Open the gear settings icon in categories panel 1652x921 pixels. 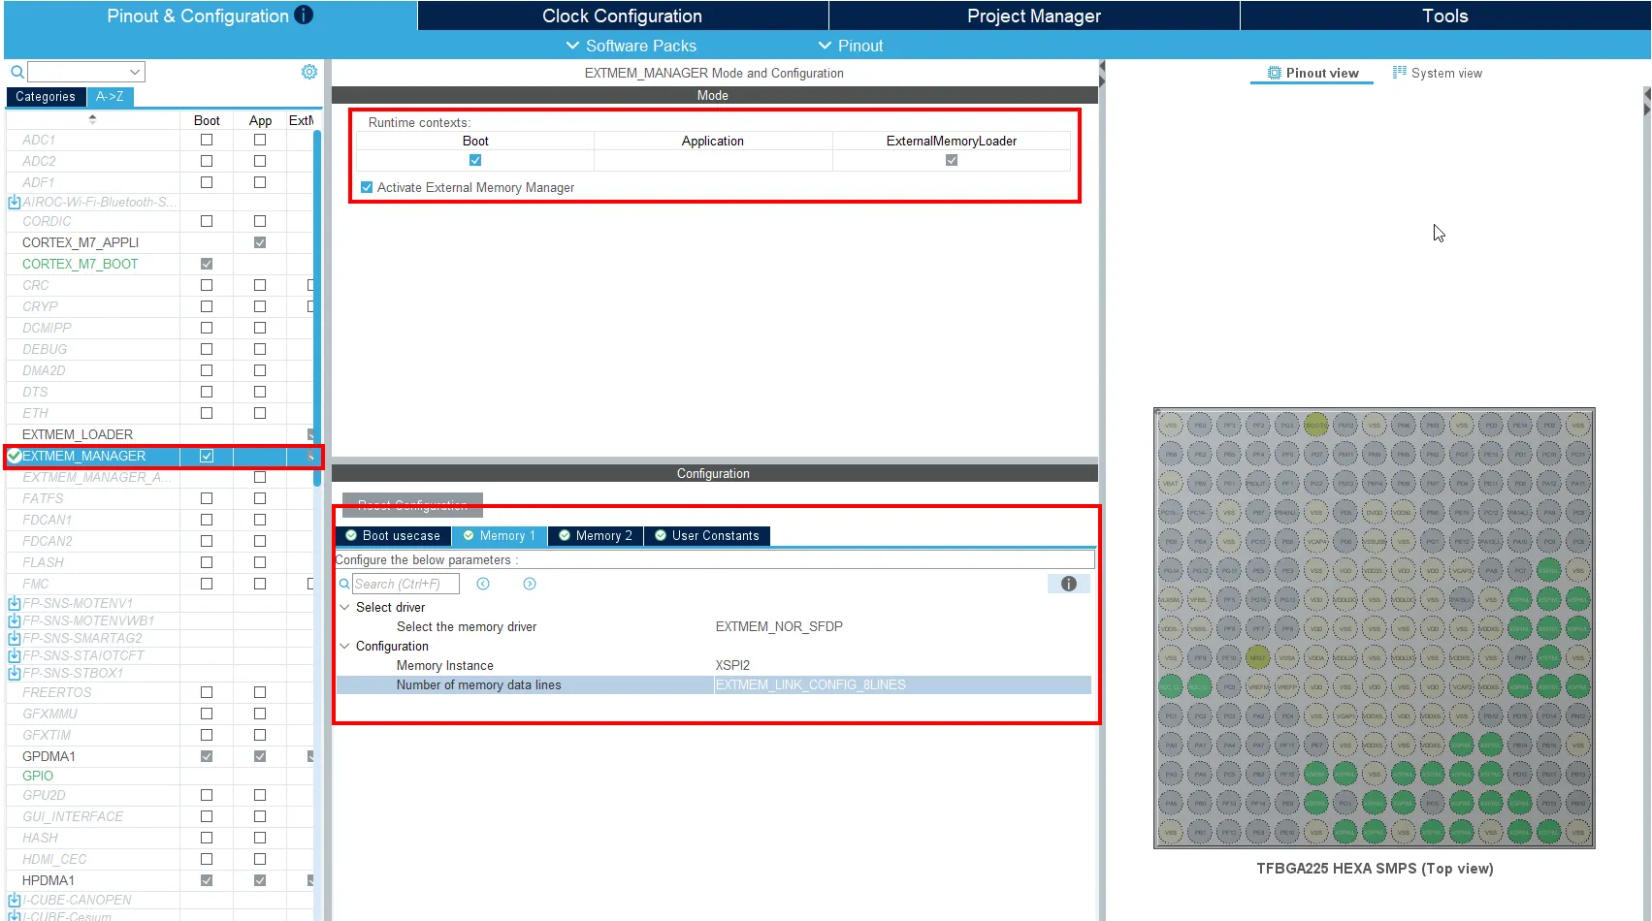tap(309, 72)
